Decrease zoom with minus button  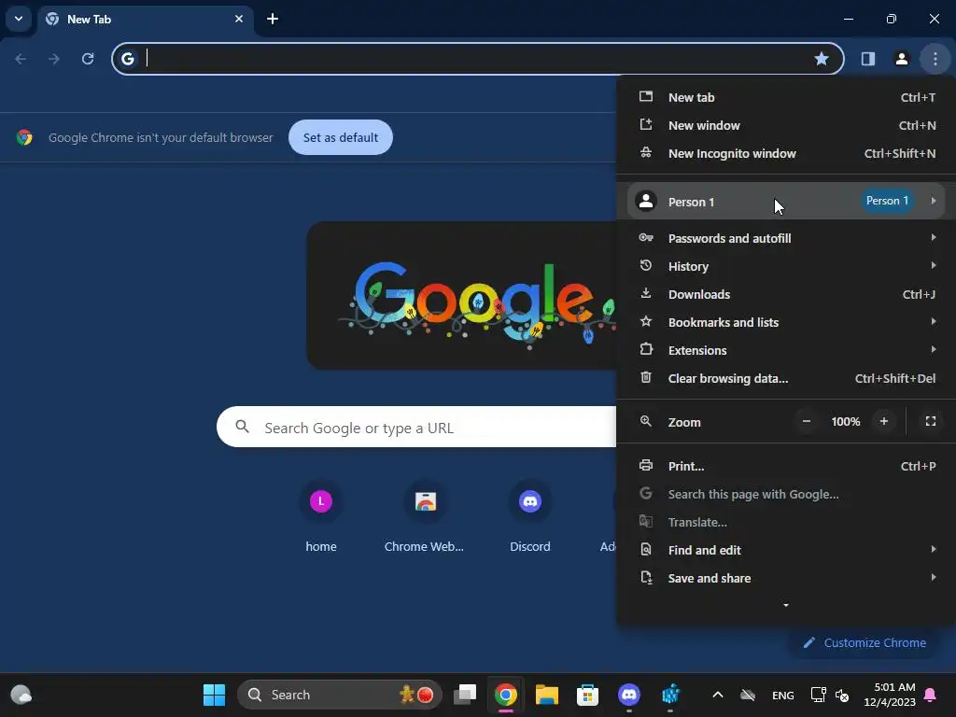pyautogui.click(x=806, y=421)
